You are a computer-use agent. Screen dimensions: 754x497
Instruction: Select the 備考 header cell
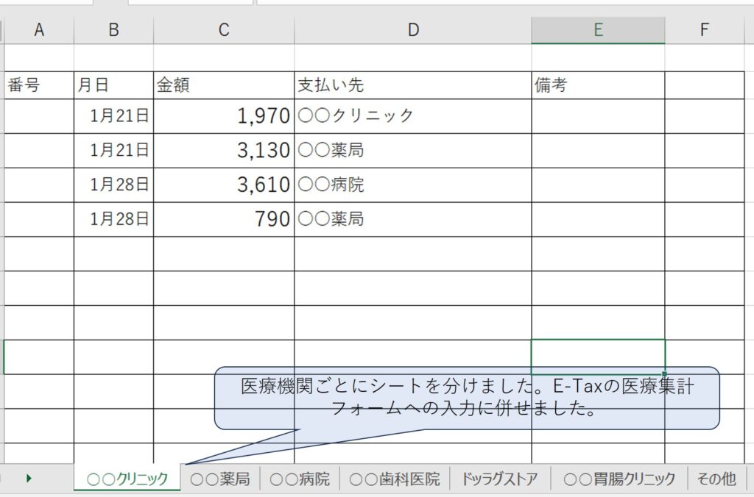(596, 83)
